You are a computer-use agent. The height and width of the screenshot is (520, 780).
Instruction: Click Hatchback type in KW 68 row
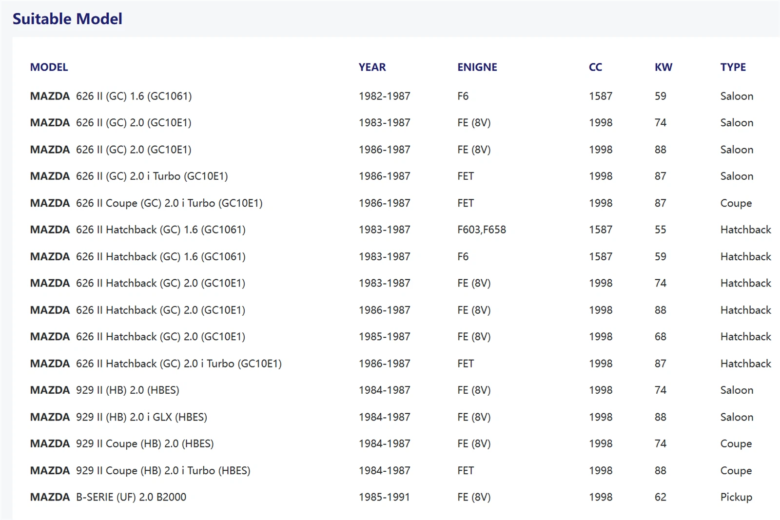pyautogui.click(x=746, y=337)
